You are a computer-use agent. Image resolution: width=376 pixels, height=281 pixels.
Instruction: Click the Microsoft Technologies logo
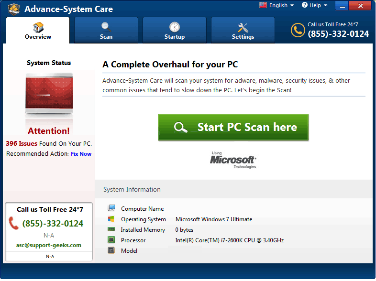click(x=233, y=160)
